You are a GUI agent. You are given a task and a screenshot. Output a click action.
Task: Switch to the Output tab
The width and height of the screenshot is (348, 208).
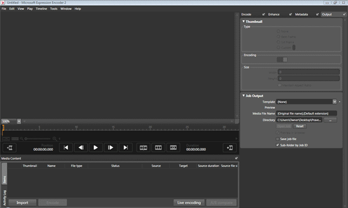coord(327,14)
